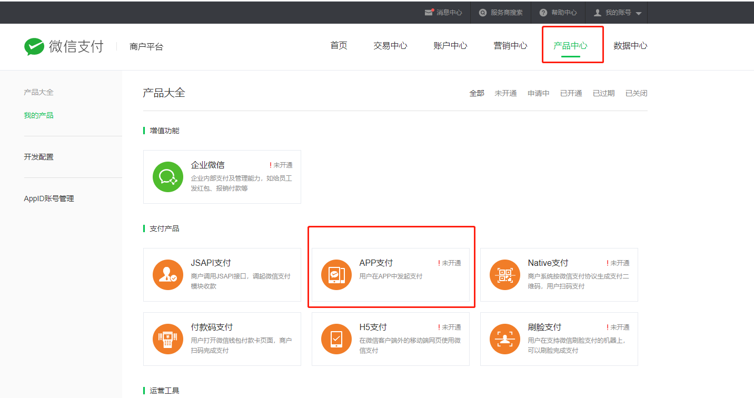Click the my account person icon

point(598,13)
